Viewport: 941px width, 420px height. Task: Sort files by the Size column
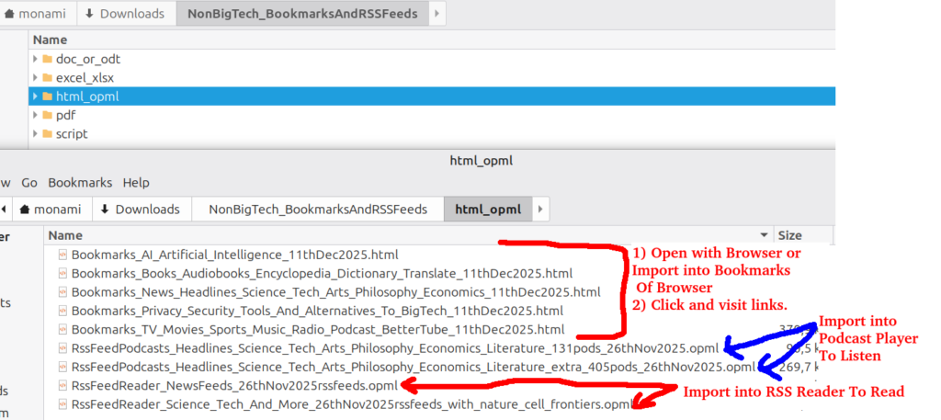tap(789, 235)
